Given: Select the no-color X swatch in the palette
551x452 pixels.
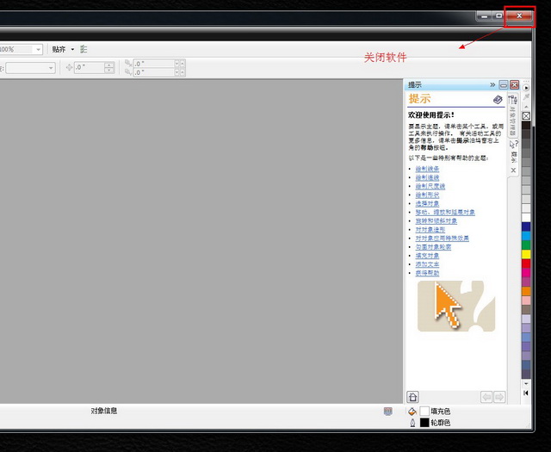Looking at the screenshot, I should click(526, 115).
